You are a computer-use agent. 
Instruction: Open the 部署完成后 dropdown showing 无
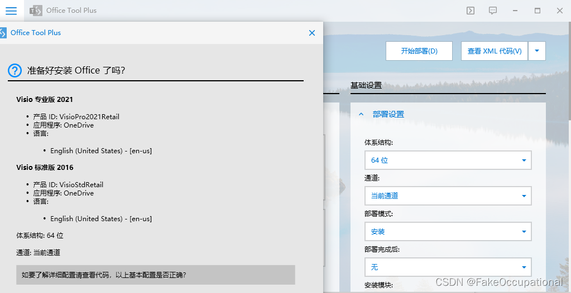pos(448,267)
